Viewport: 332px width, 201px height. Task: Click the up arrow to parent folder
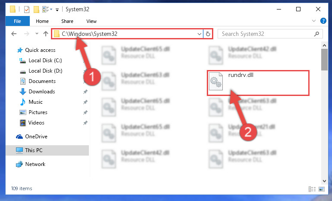point(45,34)
